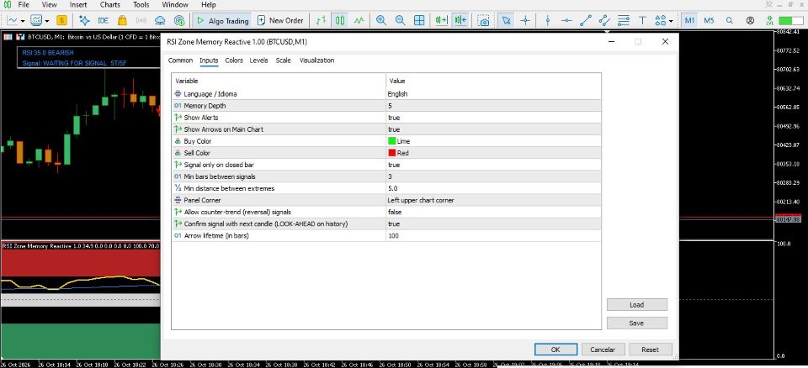Open the AI assistant sparkle icon
Image resolution: width=808 pixels, height=368 pixels.
84,21
